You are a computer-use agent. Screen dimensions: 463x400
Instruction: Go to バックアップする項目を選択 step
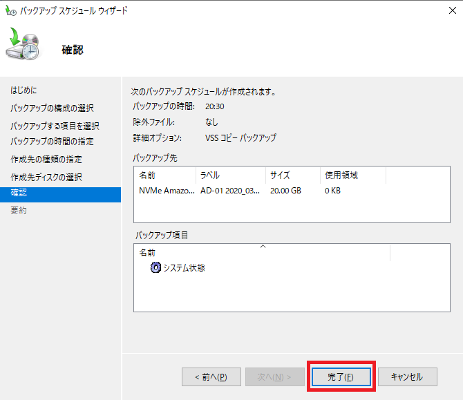[55, 126]
